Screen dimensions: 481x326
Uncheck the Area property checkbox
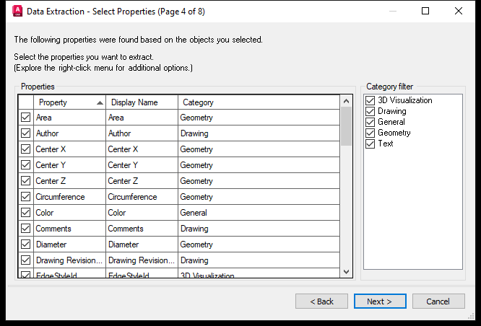26,118
